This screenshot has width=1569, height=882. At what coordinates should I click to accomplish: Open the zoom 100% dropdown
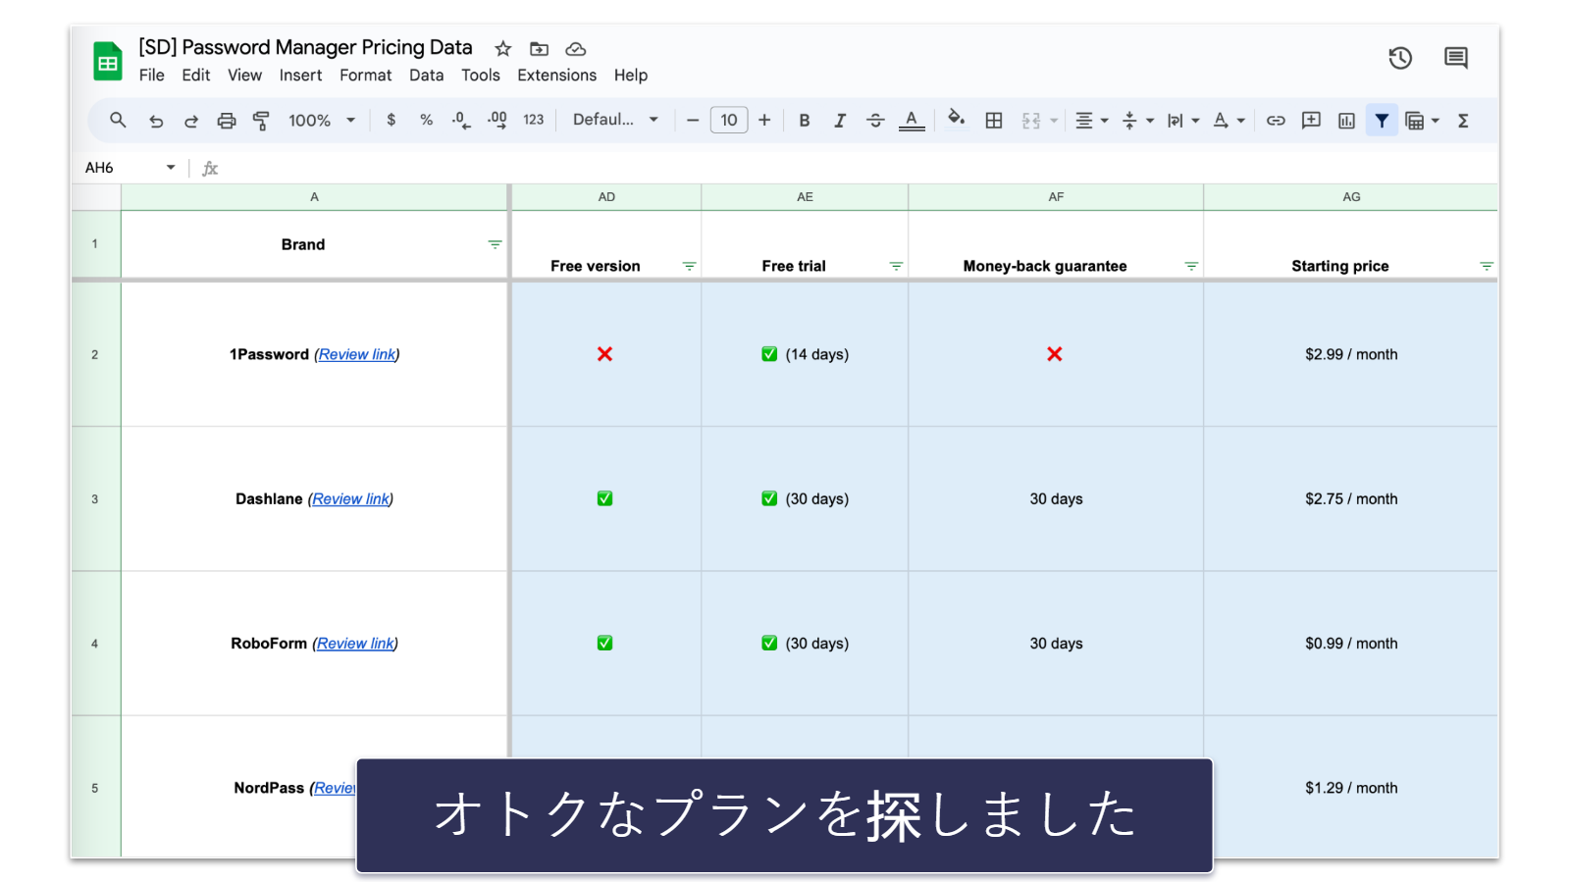(322, 120)
